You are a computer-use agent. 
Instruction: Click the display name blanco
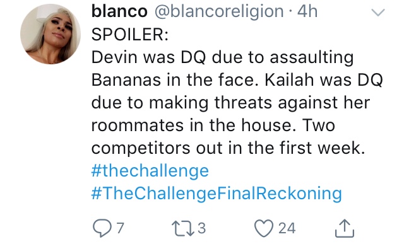[x=119, y=11]
